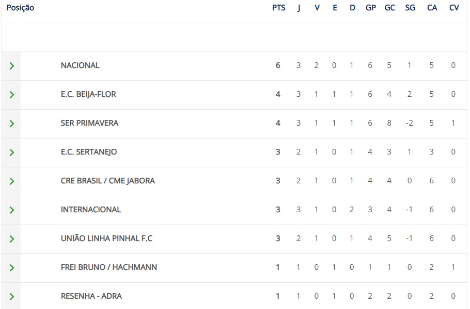470x309 pixels.
Task: Select the SER PRIMAVERA team name
Action: 90,123
